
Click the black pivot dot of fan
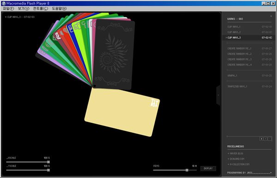tap(95, 86)
